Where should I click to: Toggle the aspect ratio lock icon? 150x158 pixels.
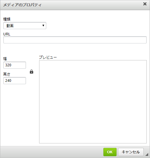(31, 72)
